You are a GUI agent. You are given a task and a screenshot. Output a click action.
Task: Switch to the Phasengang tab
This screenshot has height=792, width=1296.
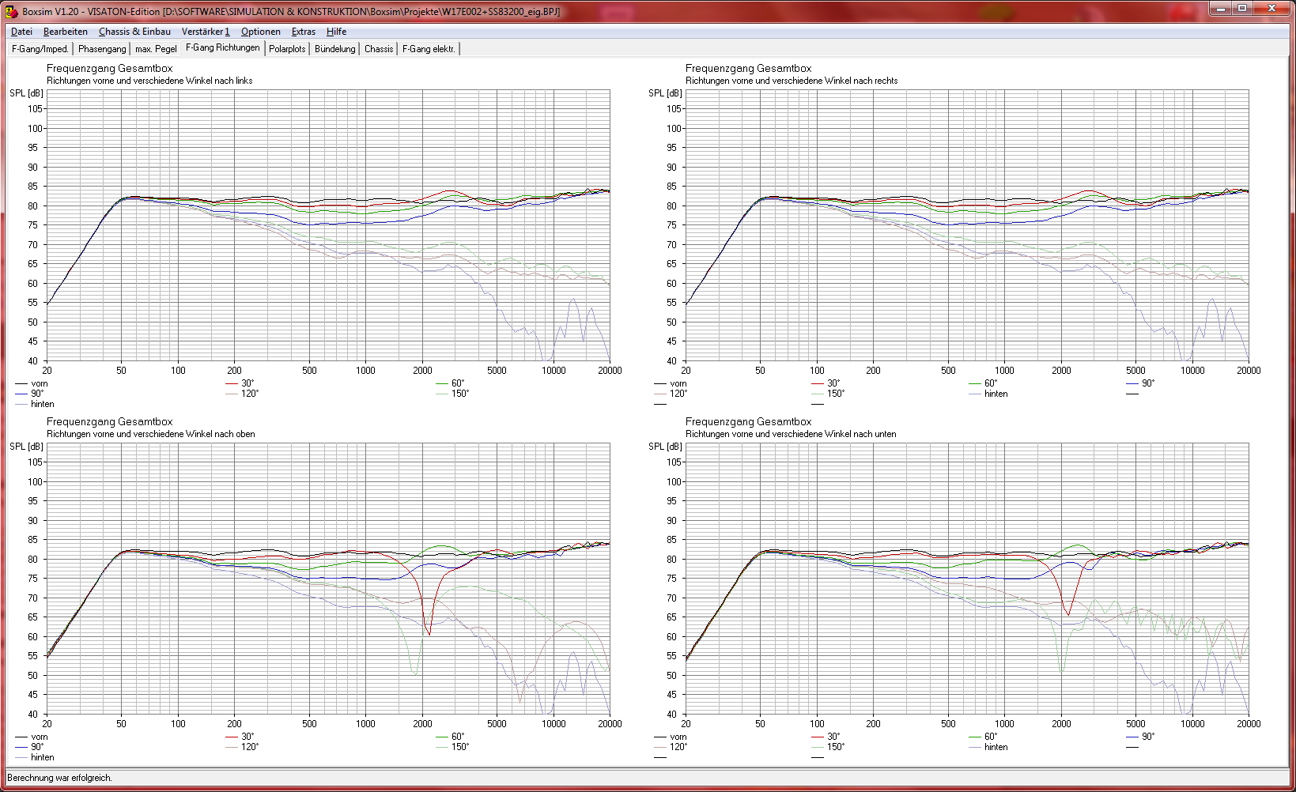(x=102, y=49)
